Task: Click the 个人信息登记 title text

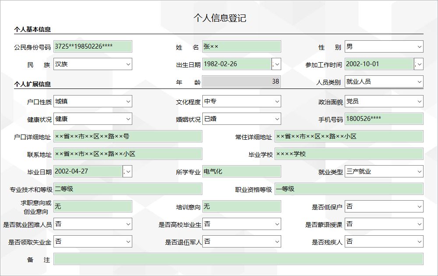Action: click(x=220, y=18)
